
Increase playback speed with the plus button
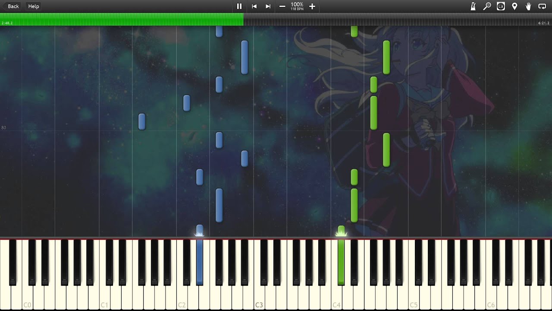(x=312, y=6)
